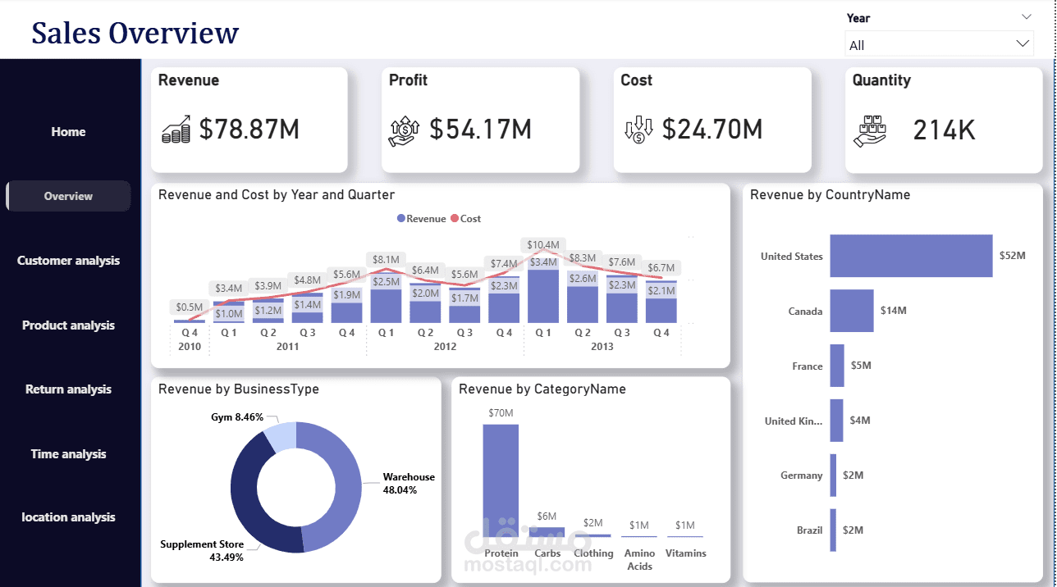Open location analysis page

click(68, 517)
